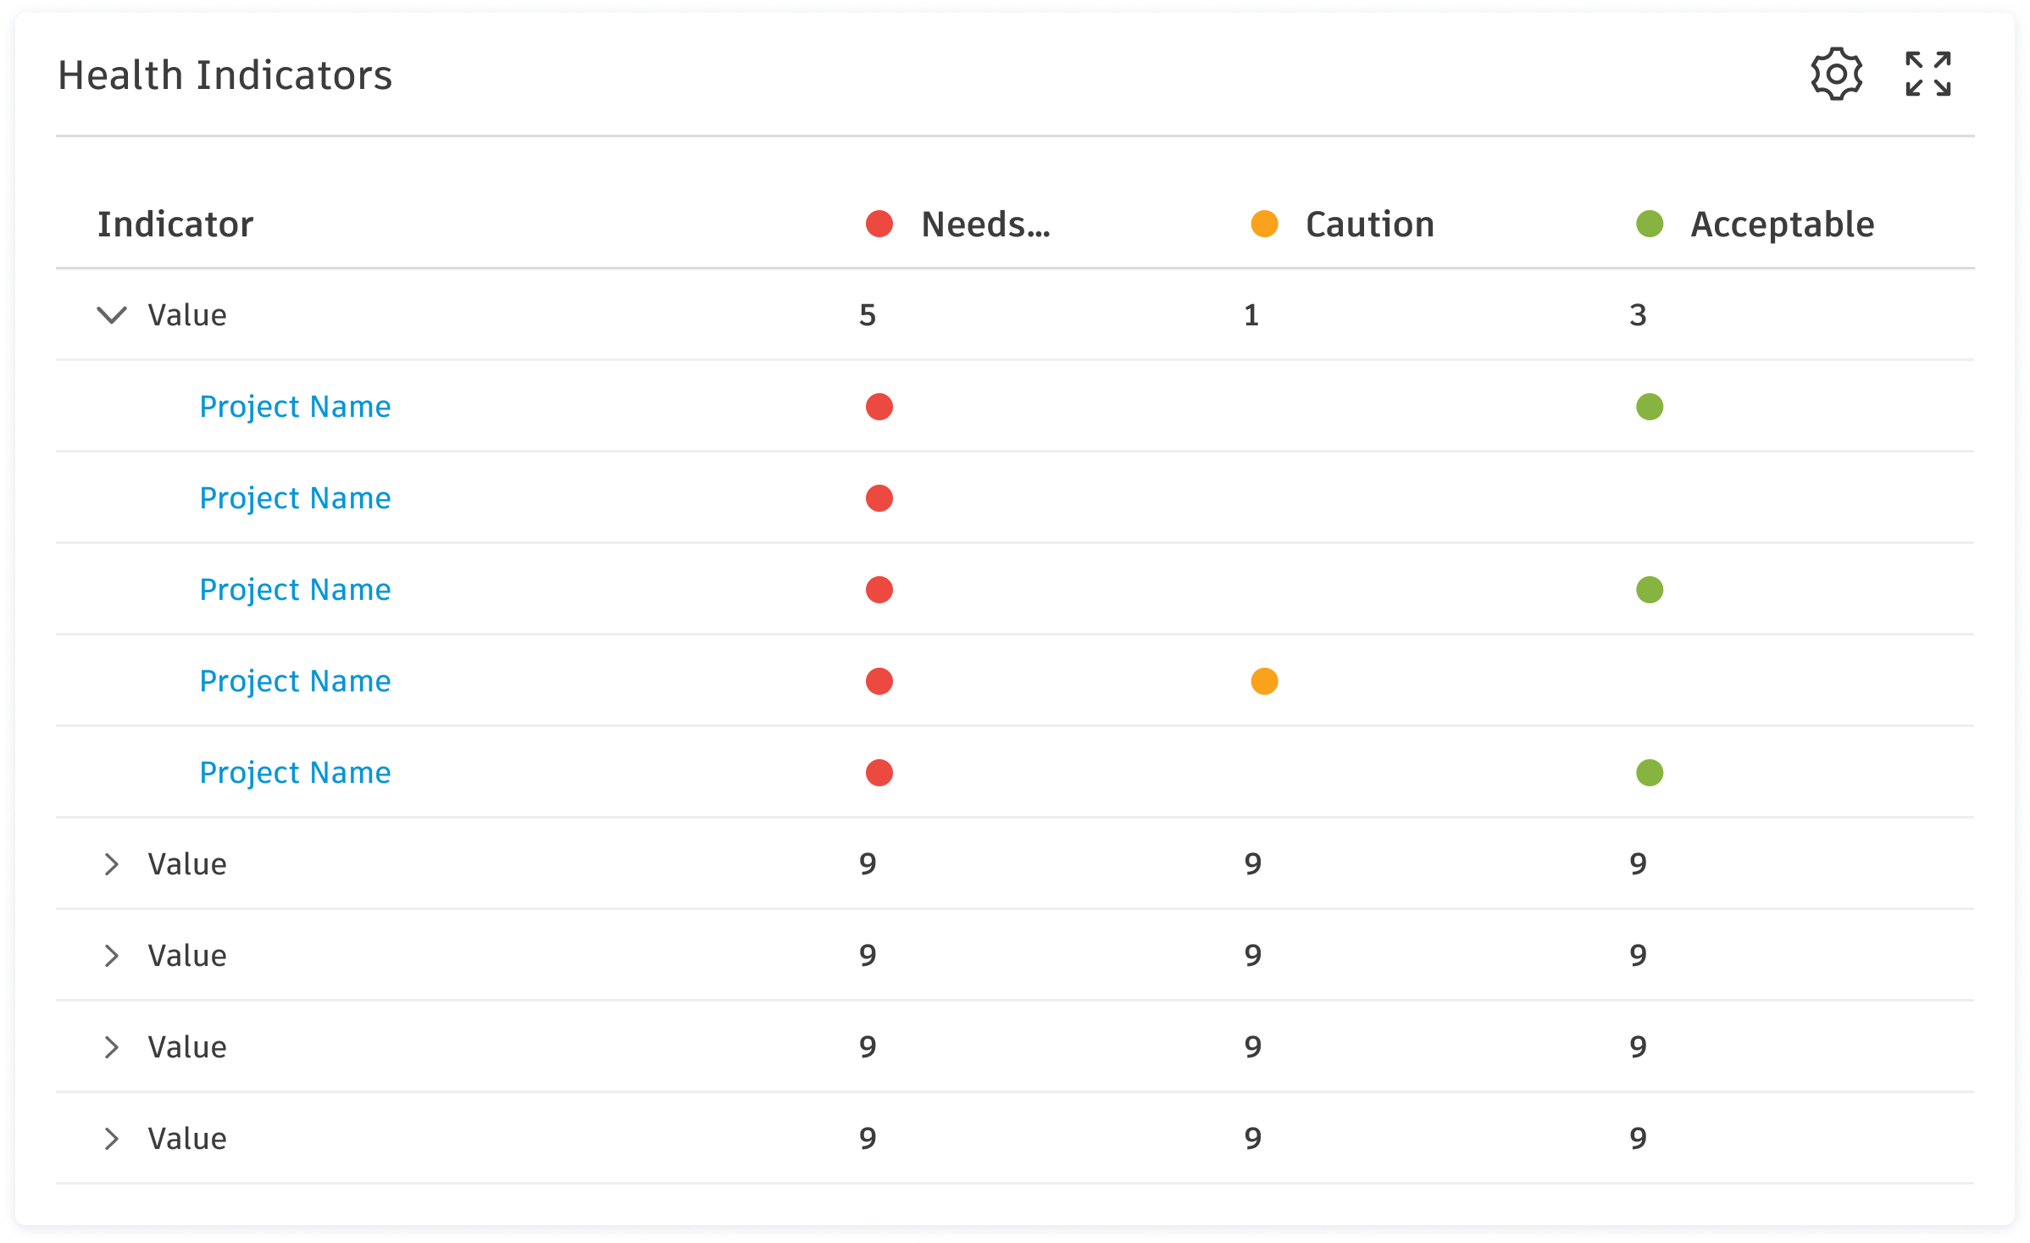This screenshot has width=2030, height=1243.
Task: Open the fourth Project Name link
Action: (295, 681)
